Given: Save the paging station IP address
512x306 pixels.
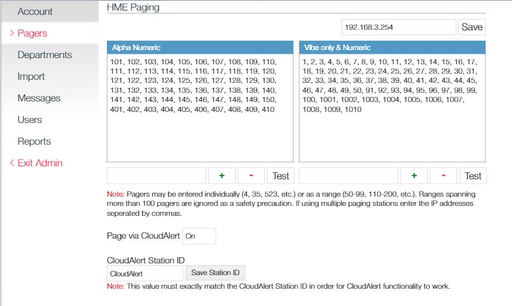Looking at the screenshot, I should (x=472, y=27).
